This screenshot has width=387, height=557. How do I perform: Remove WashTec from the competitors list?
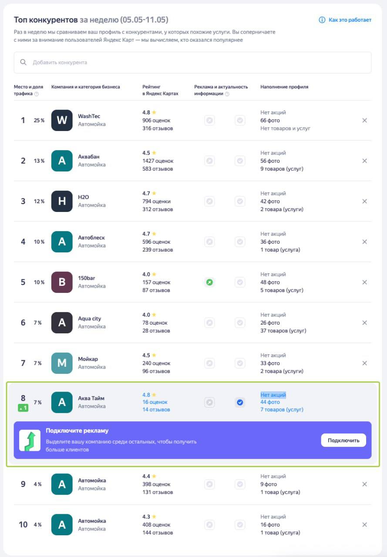pyautogui.click(x=365, y=121)
